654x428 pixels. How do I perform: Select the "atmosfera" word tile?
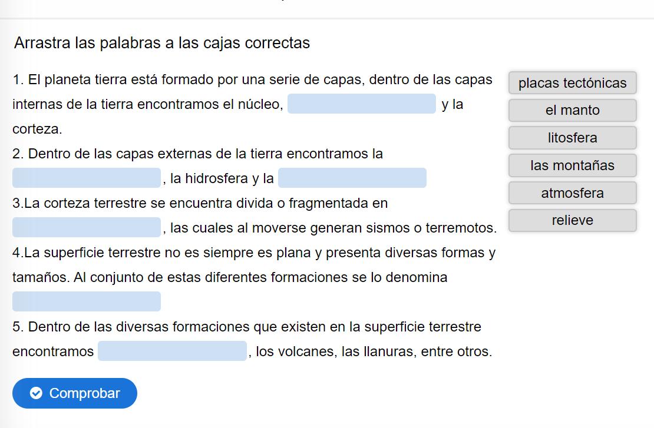point(572,193)
